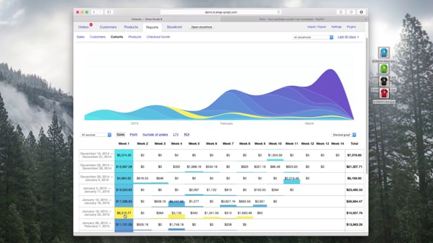Open green t-shirt desktop image file
This screenshot has height=243, width=433.
(x=384, y=69)
